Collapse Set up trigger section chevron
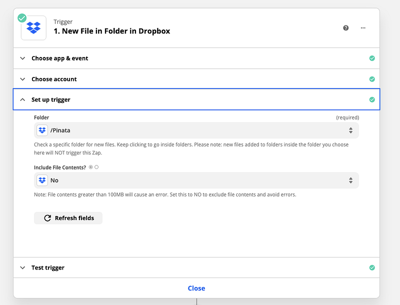The width and height of the screenshot is (400, 305). (x=22, y=99)
